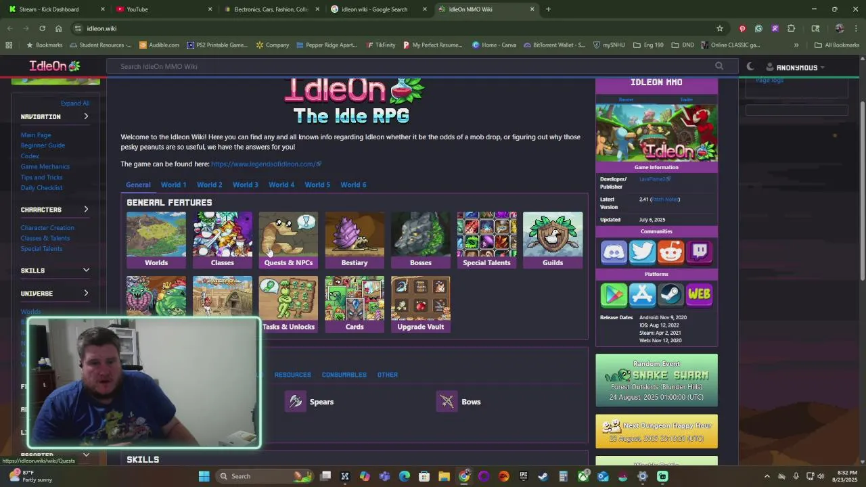Viewport: 866px width, 487px height.
Task: Open Steam from the taskbar
Action: (x=543, y=476)
